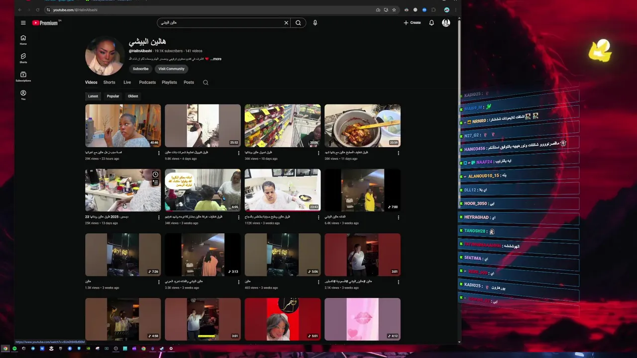The image size is (637, 358).
Task: Switch to the Podcasts tab
Action: pyautogui.click(x=147, y=83)
